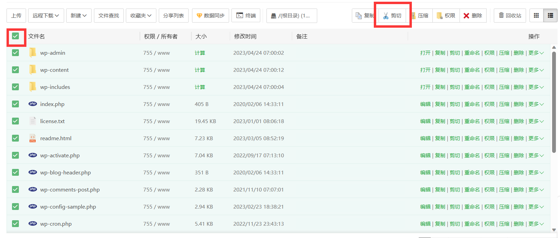Viewport: 560px width, 238px height.
Task: Click the Compress toolbar button
Action: (419, 16)
